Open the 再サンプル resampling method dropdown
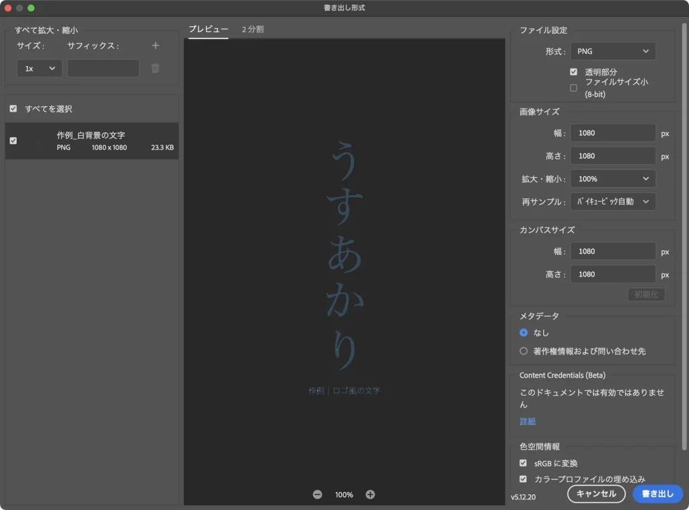The width and height of the screenshot is (689, 510). coord(612,202)
